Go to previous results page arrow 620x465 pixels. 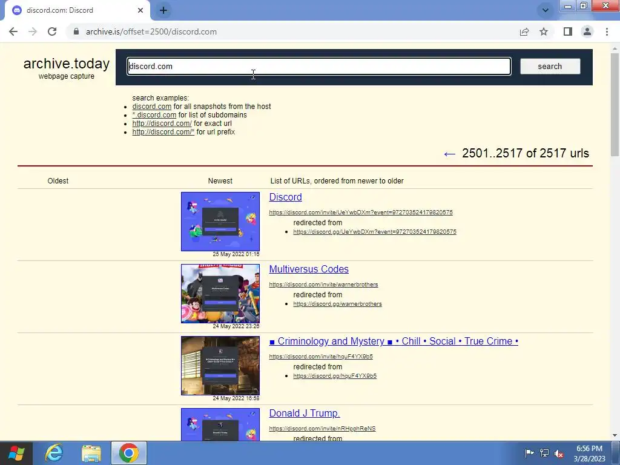pos(450,154)
